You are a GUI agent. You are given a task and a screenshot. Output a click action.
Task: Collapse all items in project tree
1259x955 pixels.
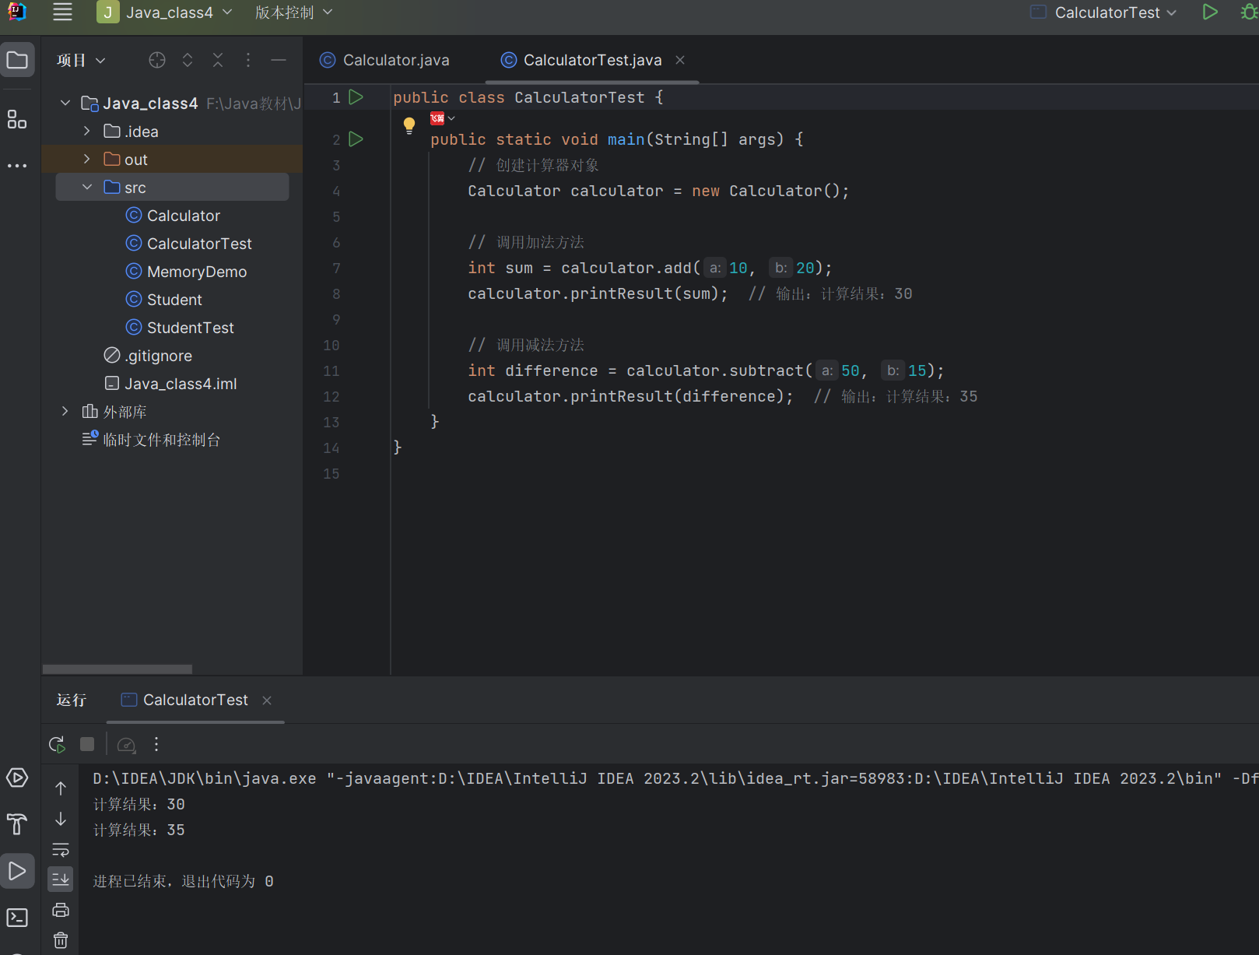pos(218,60)
